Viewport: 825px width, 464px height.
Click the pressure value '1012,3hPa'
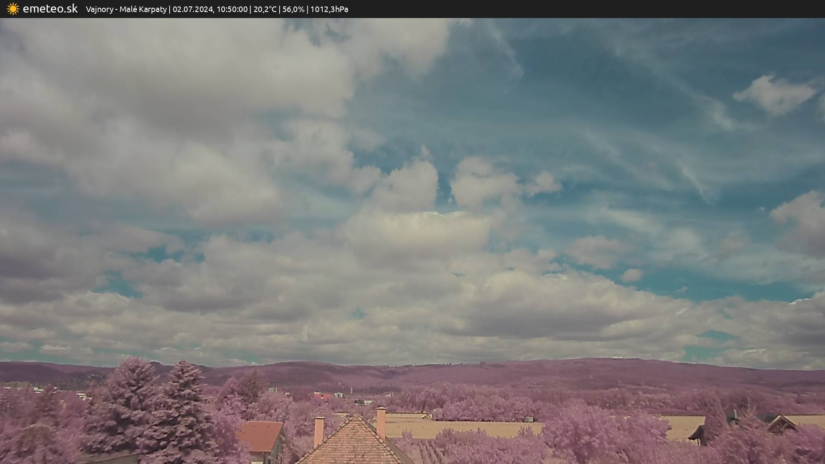click(329, 9)
